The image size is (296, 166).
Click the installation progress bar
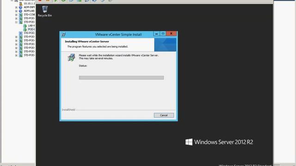coord(121,77)
